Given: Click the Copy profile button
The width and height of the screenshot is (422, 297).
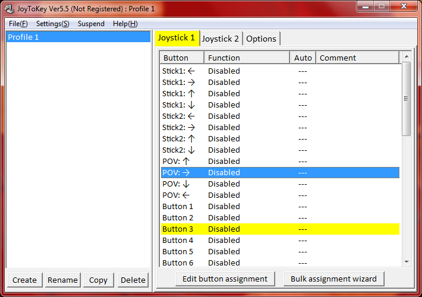Looking at the screenshot, I should 98,280.
